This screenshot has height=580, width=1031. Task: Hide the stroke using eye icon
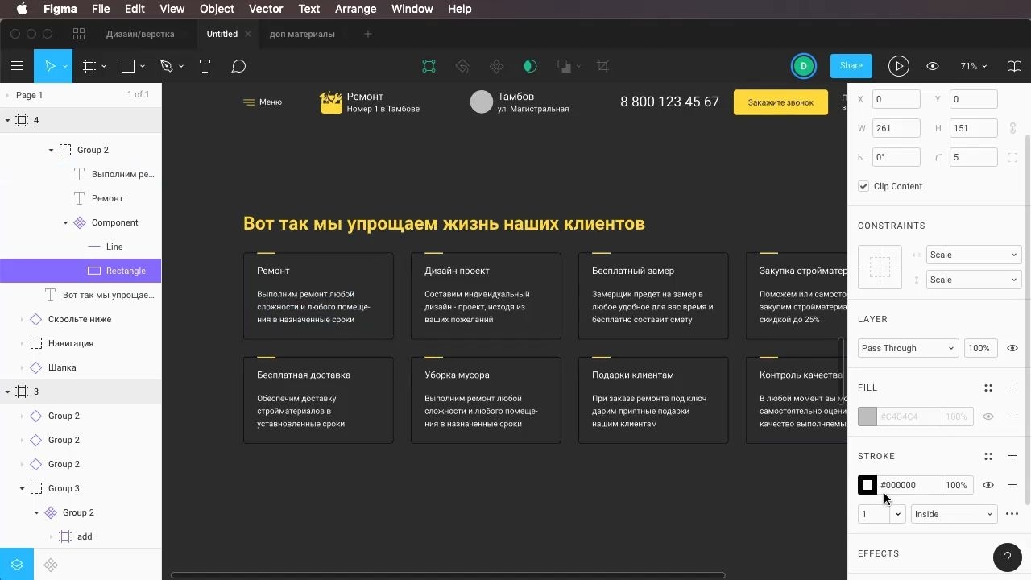(x=988, y=485)
